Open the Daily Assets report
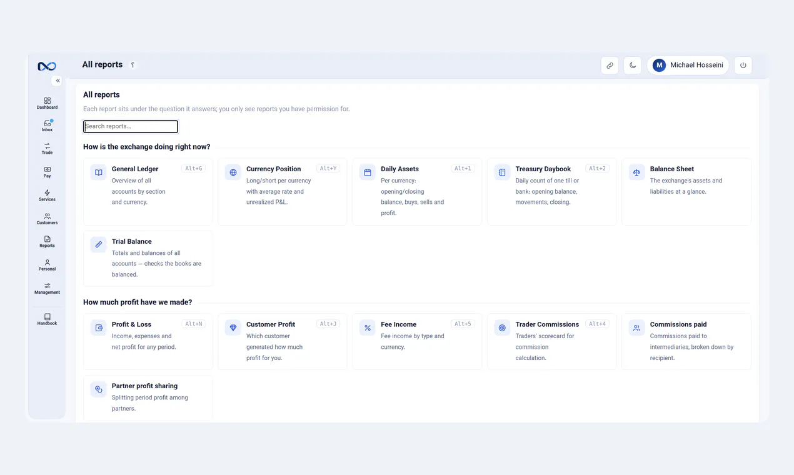The image size is (794, 475). pyautogui.click(x=417, y=191)
